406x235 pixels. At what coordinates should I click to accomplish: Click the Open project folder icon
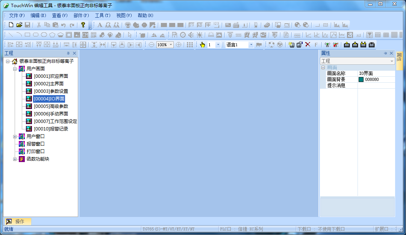[x=19, y=25]
